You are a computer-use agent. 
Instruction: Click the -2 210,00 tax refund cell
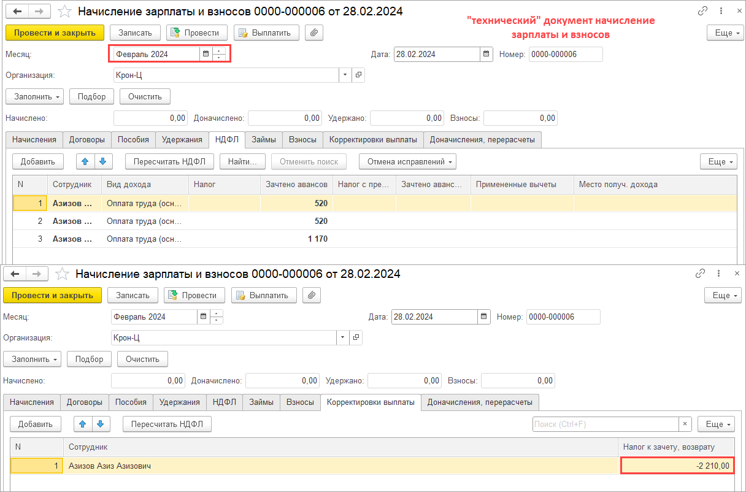(678, 466)
